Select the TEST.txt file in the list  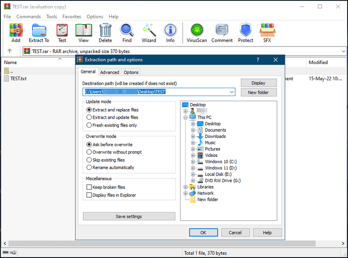point(15,78)
